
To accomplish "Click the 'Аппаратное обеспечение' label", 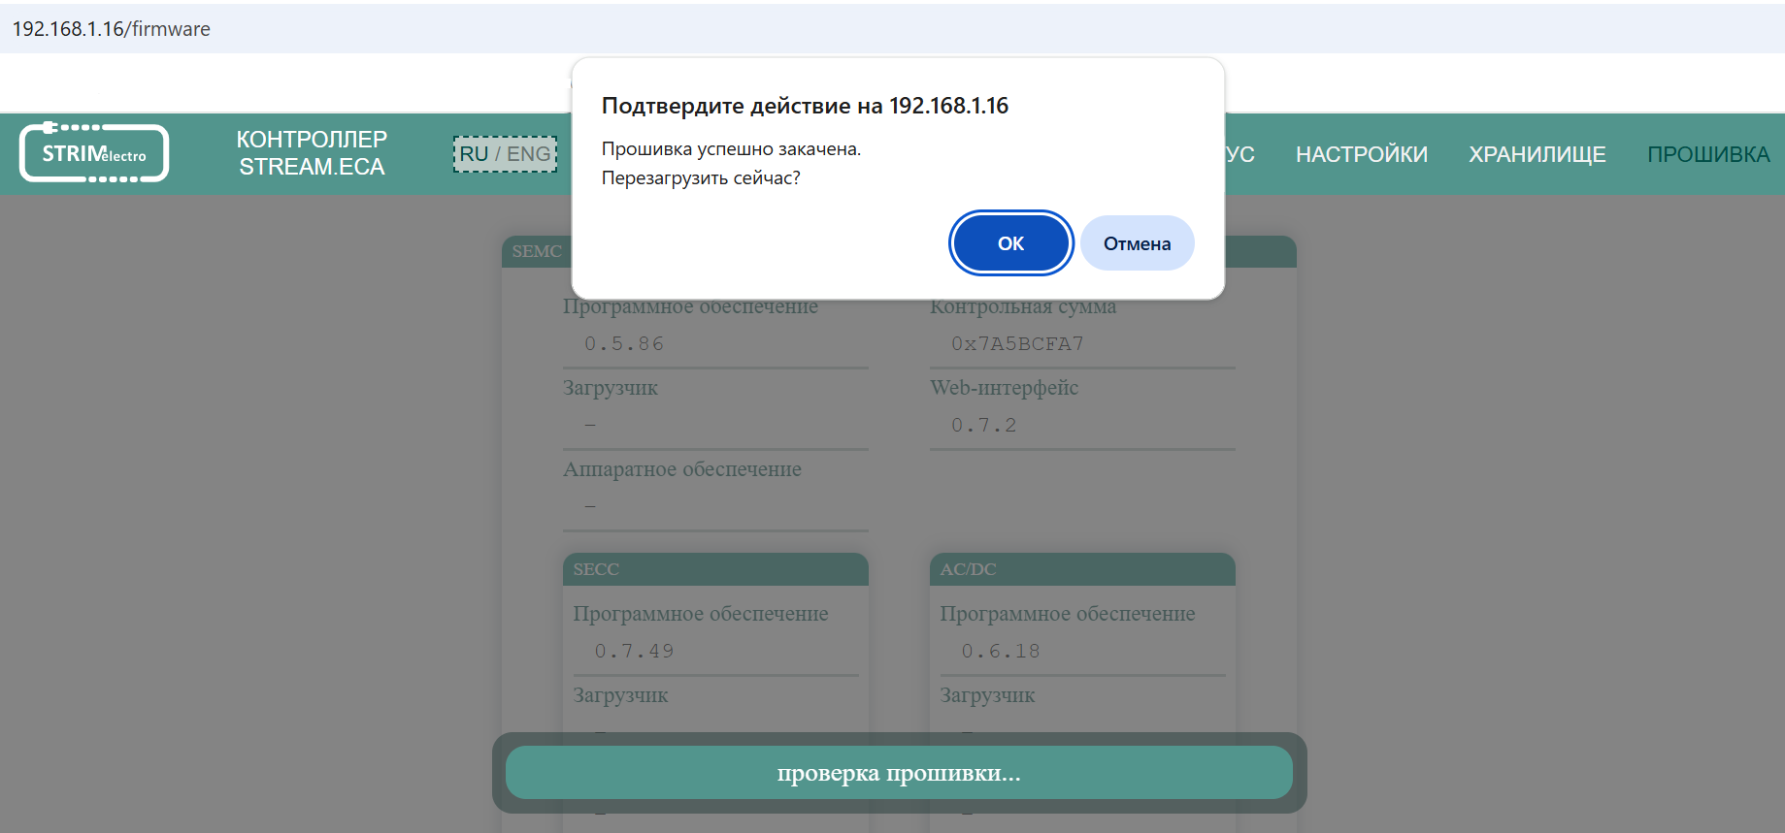I will (x=682, y=469).
